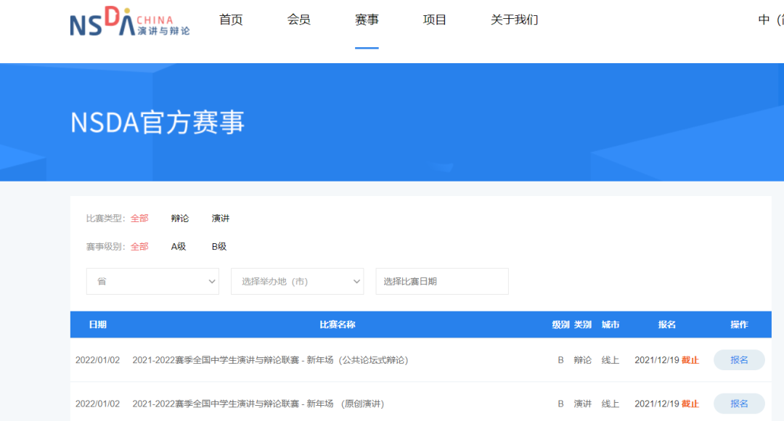Click the 演讲 category cell in second row

click(x=582, y=404)
